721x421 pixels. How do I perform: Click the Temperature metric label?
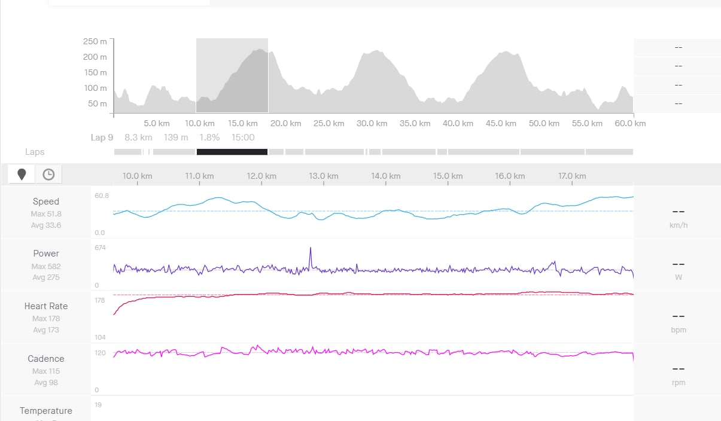coord(46,411)
